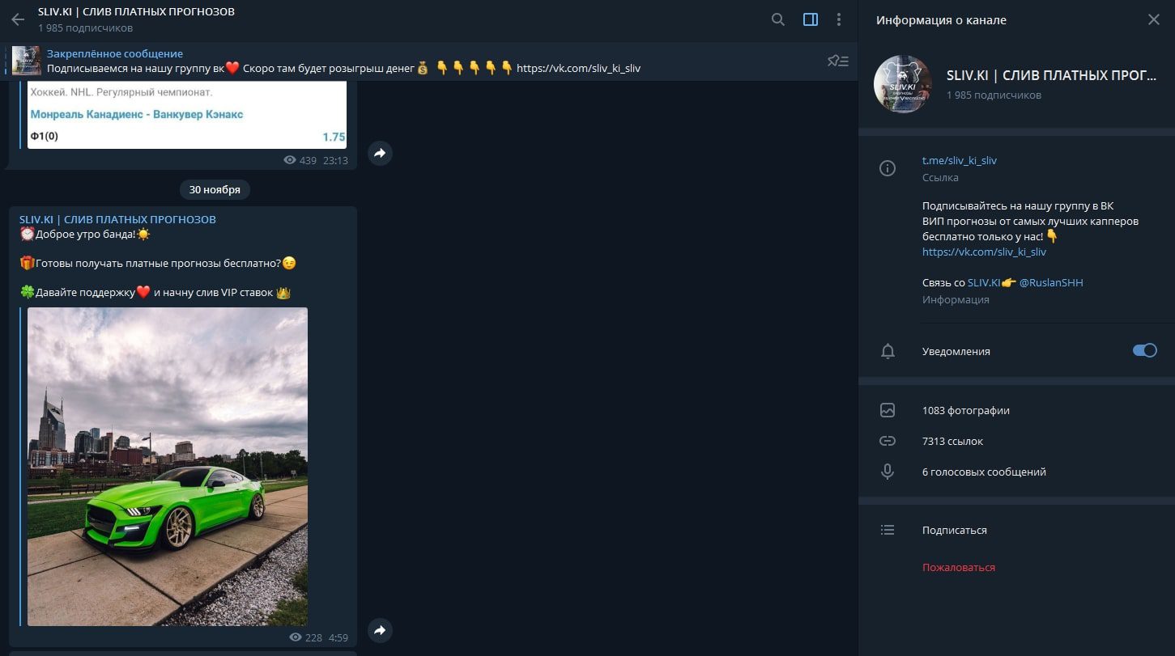Close the channel info panel
Viewport: 1175px width, 656px height.
coord(1154,19)
